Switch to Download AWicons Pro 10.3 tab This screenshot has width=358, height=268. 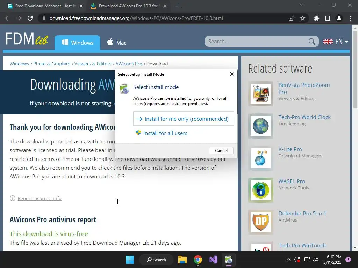(x=128, y=6)
